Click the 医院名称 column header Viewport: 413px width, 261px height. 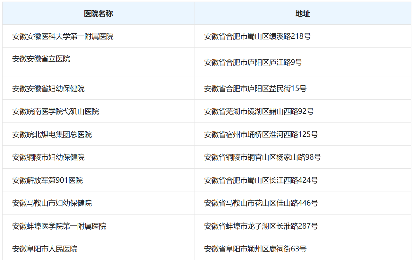(x=98, y=13)
